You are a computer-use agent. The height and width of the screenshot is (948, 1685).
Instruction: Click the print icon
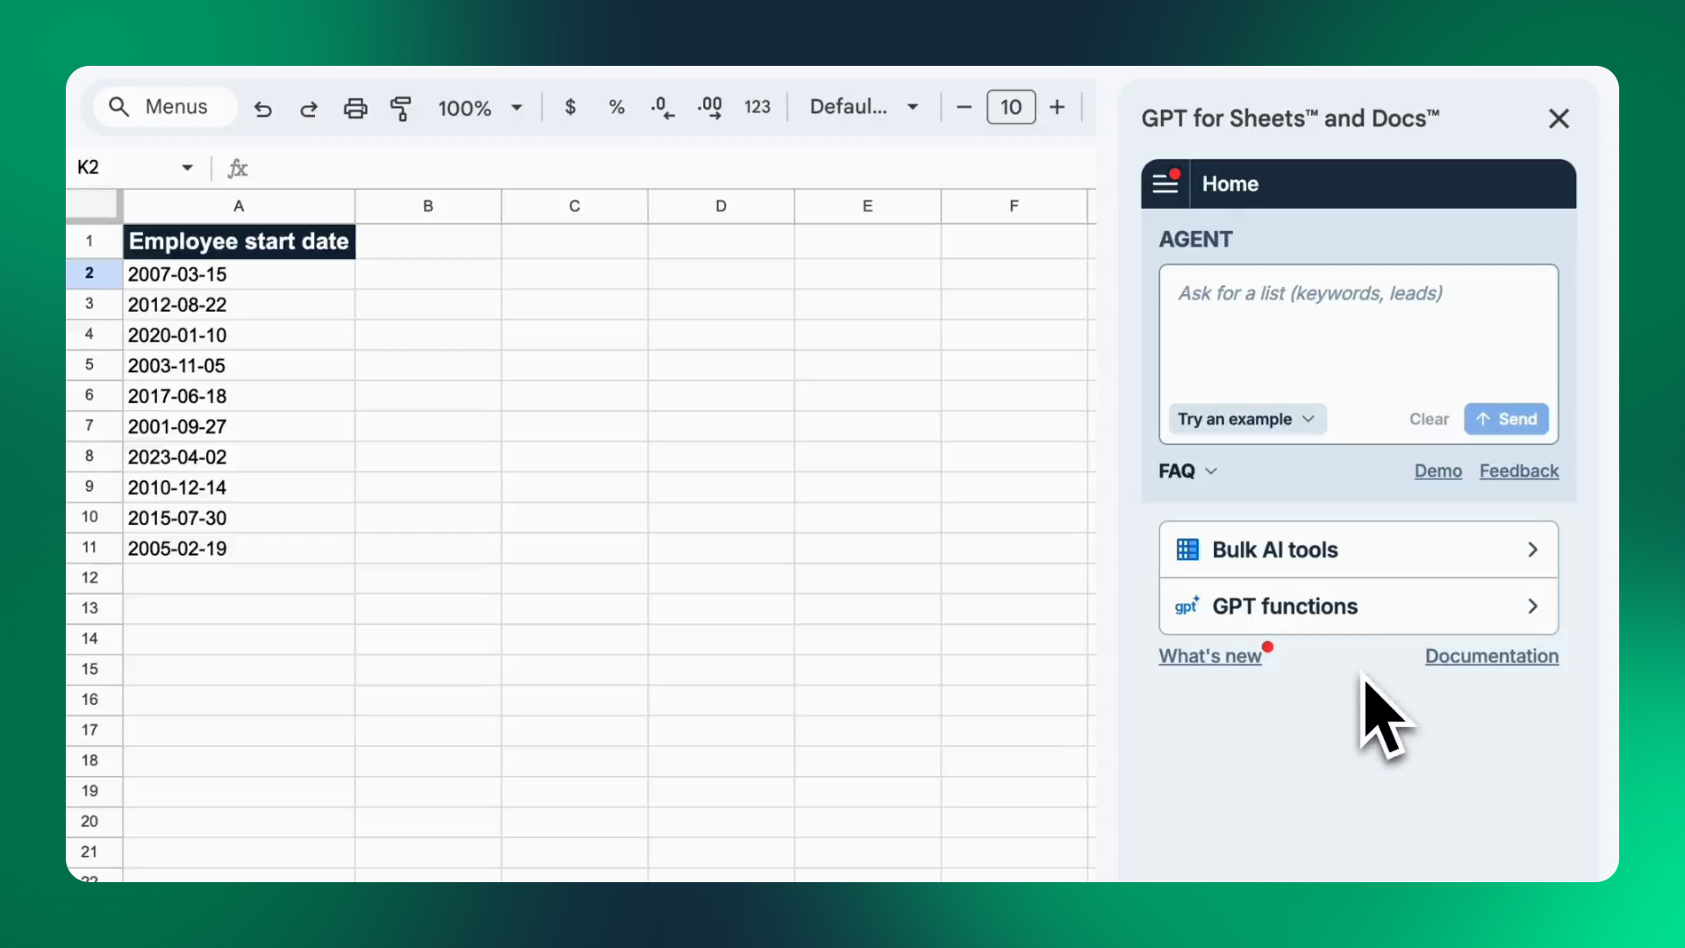click(x=355, y=108)
